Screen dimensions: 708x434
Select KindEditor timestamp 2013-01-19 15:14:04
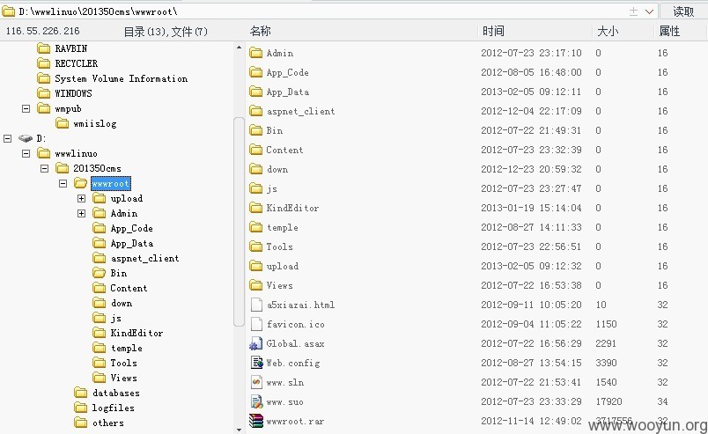tap(531, 208)
